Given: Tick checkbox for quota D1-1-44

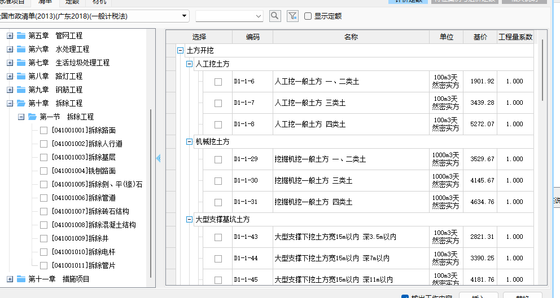Looking at the screenshot, I should coord(218,259).
